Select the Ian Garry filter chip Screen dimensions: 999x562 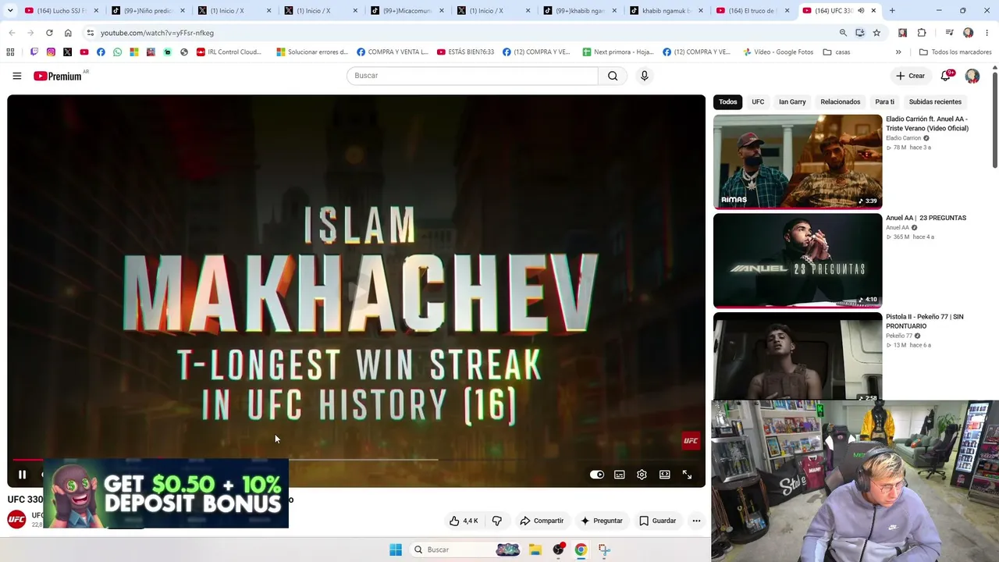pos(792,101)
